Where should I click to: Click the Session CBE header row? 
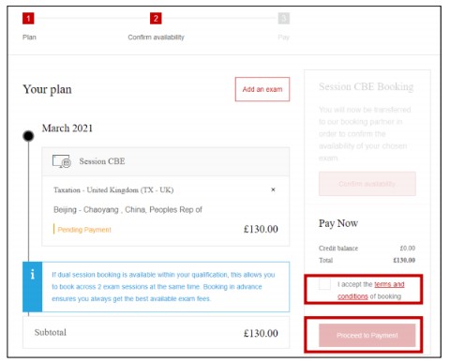tap(166, 161)
